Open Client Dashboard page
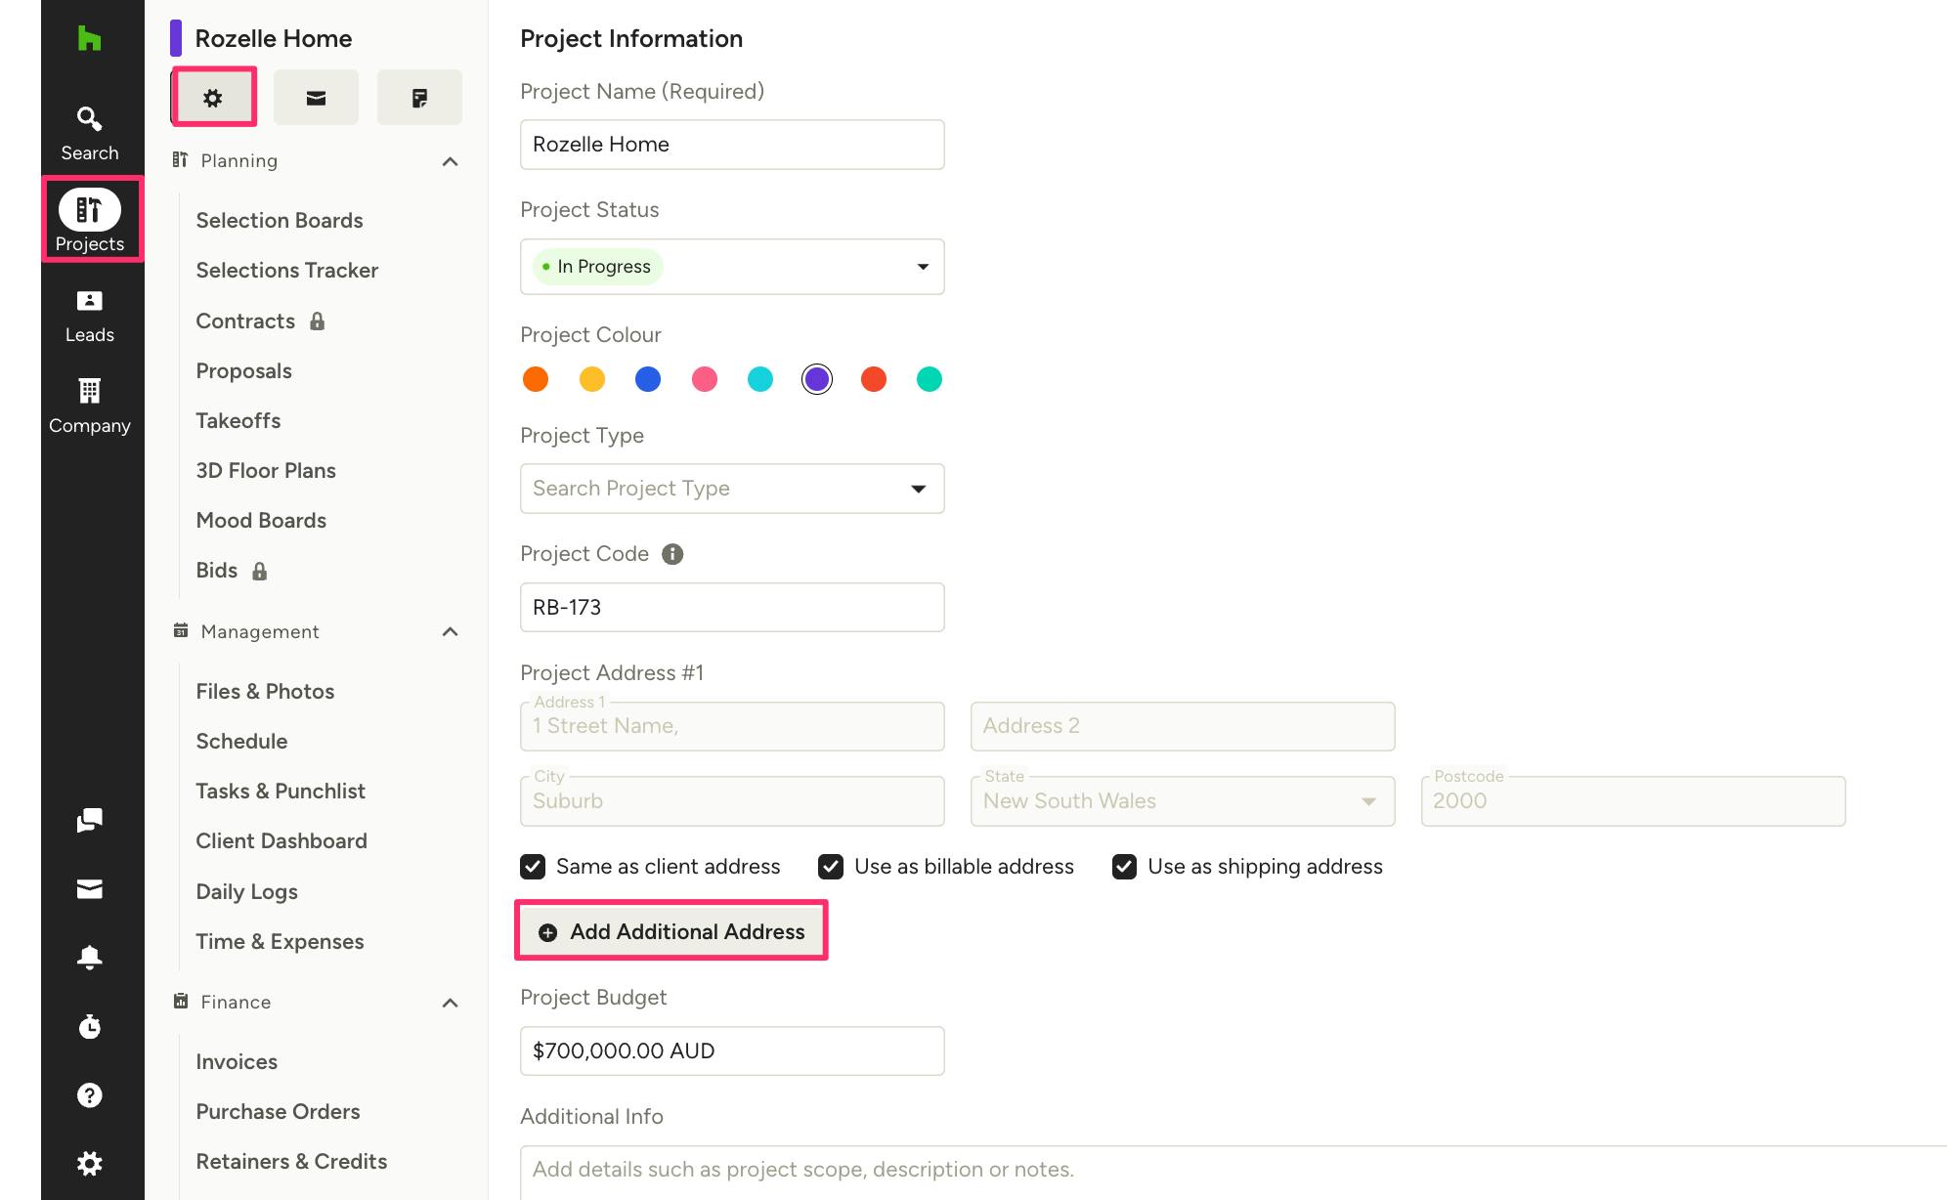 tap(281, 841)
